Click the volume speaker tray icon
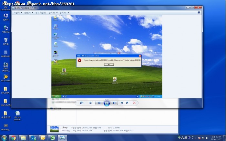 click(207, 138)
